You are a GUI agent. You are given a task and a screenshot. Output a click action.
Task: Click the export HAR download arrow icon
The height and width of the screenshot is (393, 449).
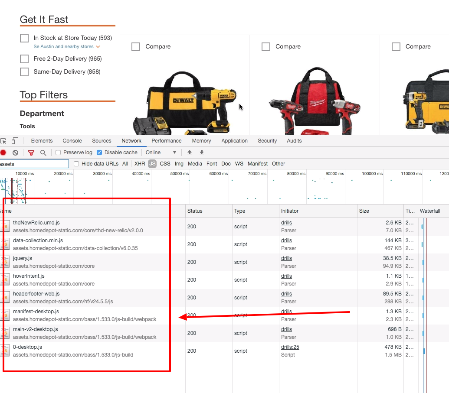coord(202,153)
